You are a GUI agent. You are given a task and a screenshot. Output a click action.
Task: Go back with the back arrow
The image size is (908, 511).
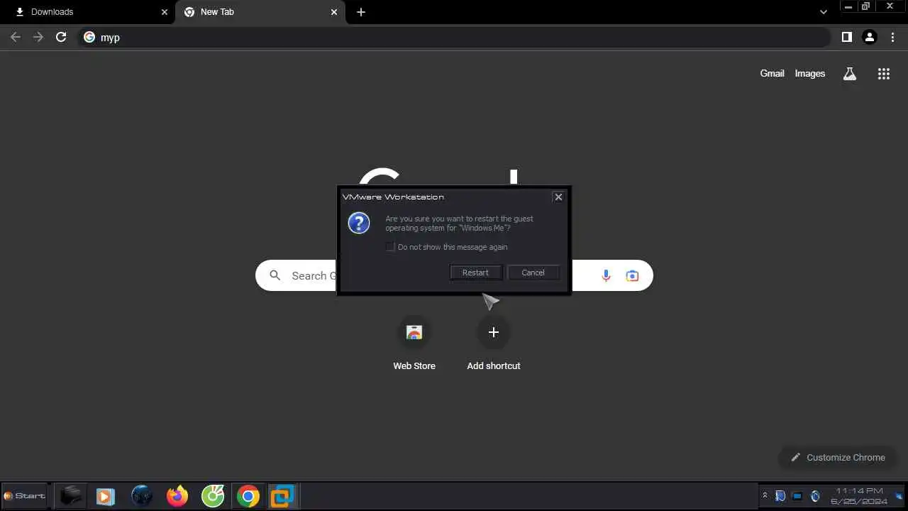point(16,37)
